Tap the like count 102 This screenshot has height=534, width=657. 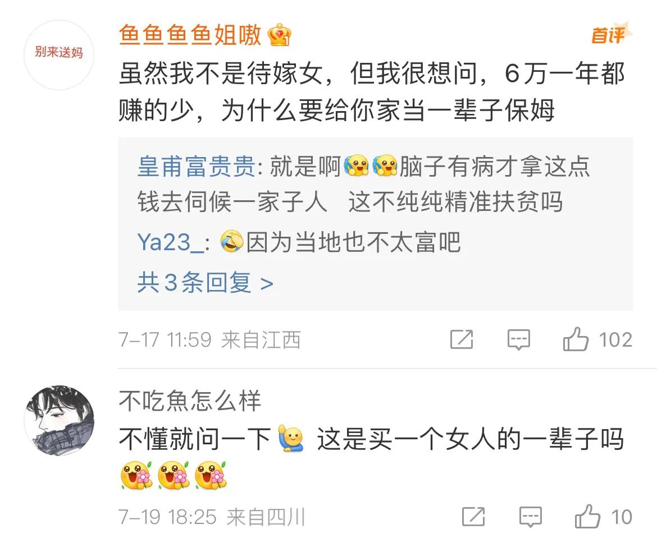click(x=615, y=339)
